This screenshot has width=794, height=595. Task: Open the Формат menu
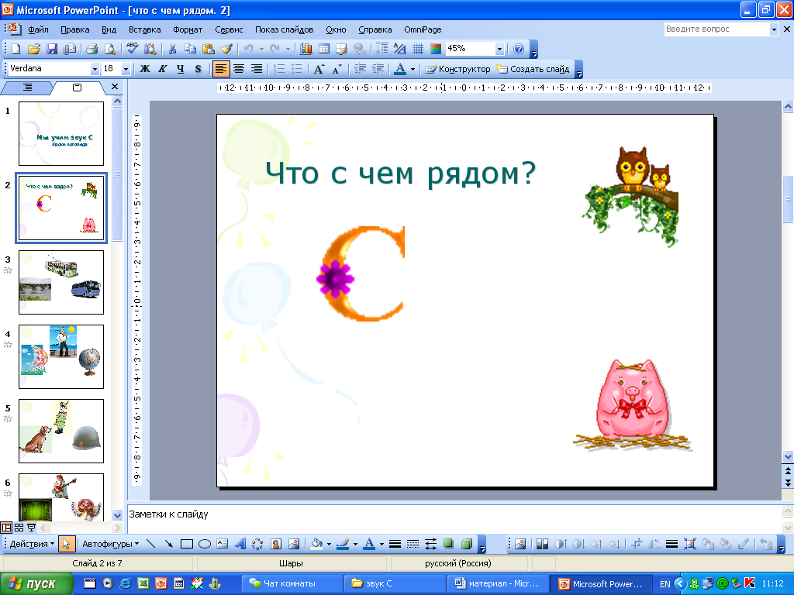pos(188,29)
